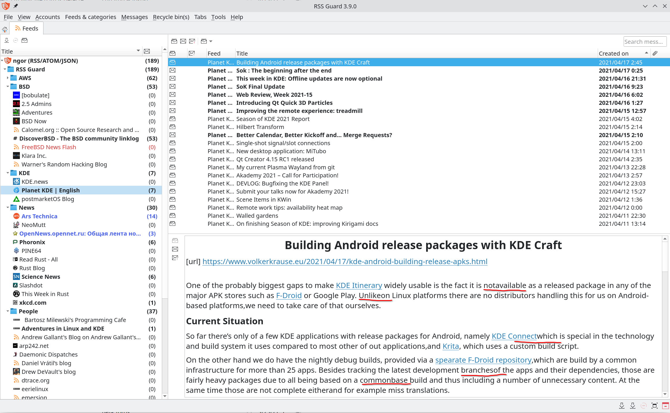670x413 pixels.
Task: Toggle previewed article importance icon beside preview
Action: point(175,257)
